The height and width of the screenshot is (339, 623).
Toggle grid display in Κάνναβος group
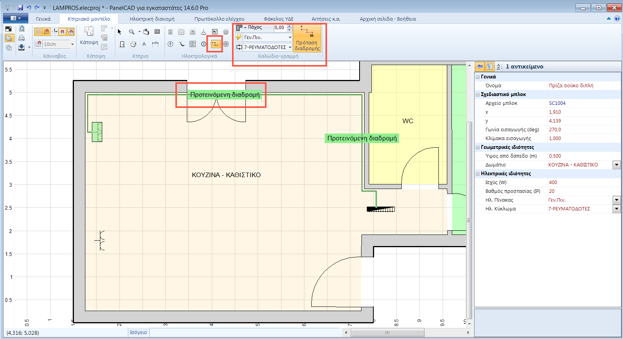point(38,32)
